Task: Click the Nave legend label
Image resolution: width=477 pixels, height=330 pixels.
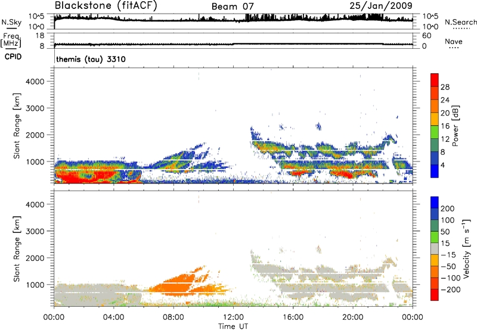Action: click(454, 41)
